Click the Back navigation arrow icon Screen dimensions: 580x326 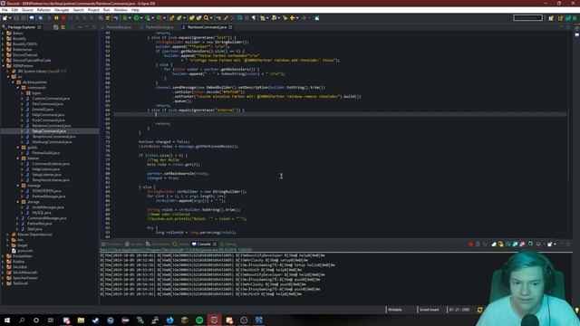(292, 18)
